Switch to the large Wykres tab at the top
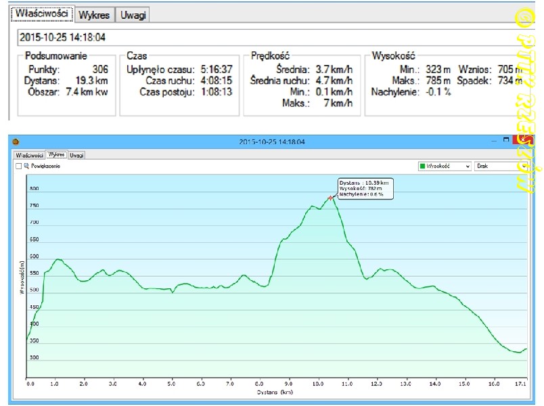 94,14
